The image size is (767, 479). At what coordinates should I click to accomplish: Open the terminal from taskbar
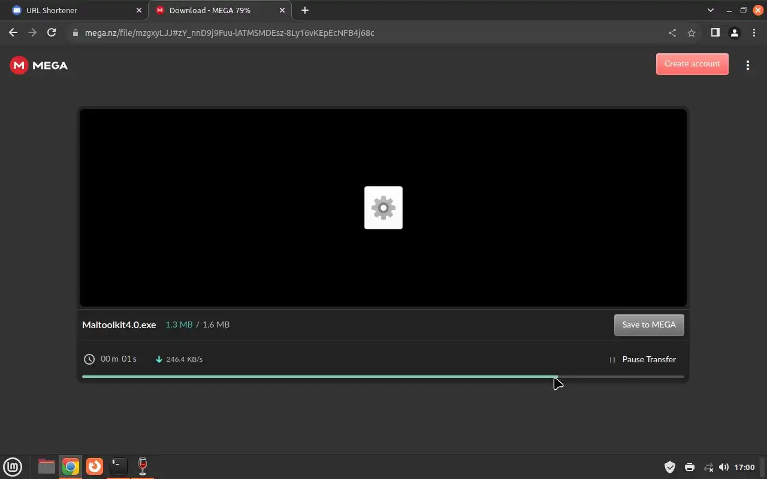[x=119, y=466]
